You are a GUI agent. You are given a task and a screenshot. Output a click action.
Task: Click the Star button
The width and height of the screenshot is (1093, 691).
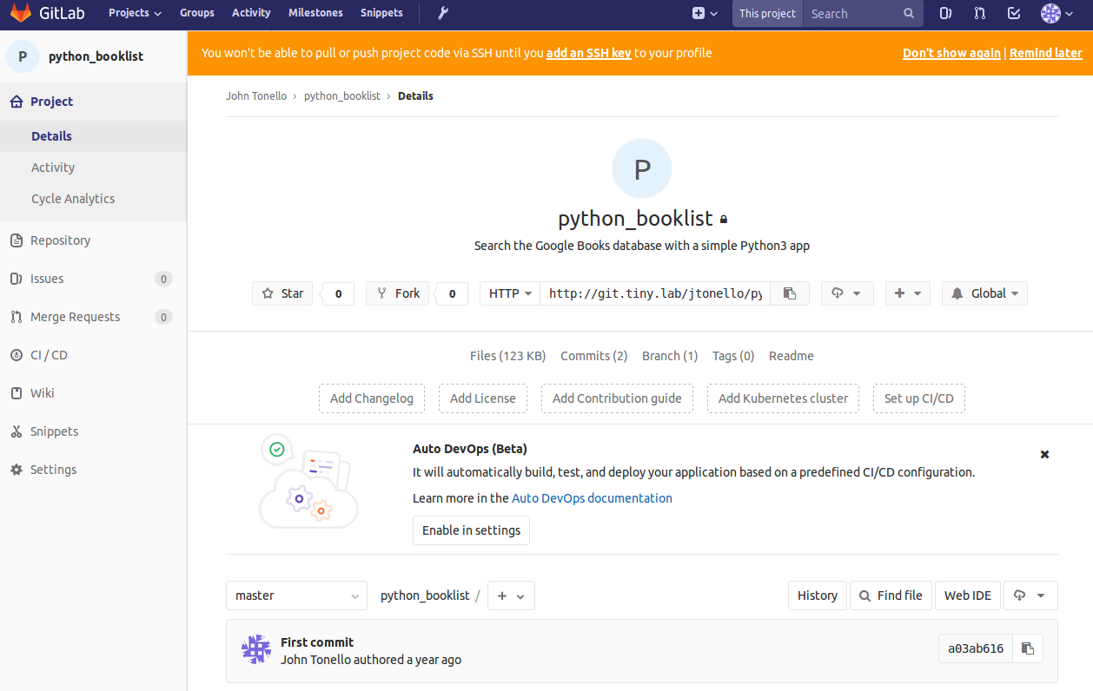coord(282,293)
